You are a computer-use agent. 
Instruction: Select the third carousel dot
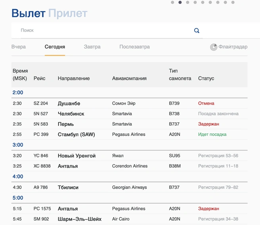187,2
